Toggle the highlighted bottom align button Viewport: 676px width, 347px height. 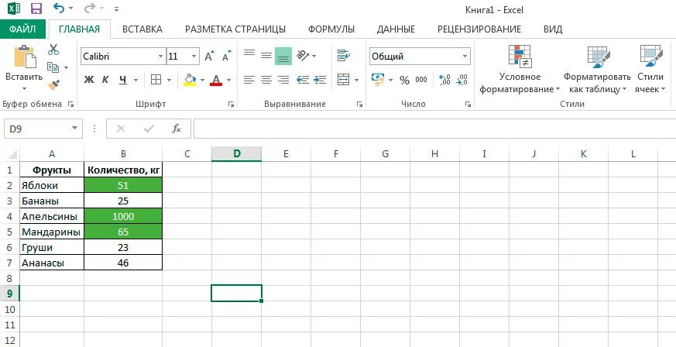point(283,57)
